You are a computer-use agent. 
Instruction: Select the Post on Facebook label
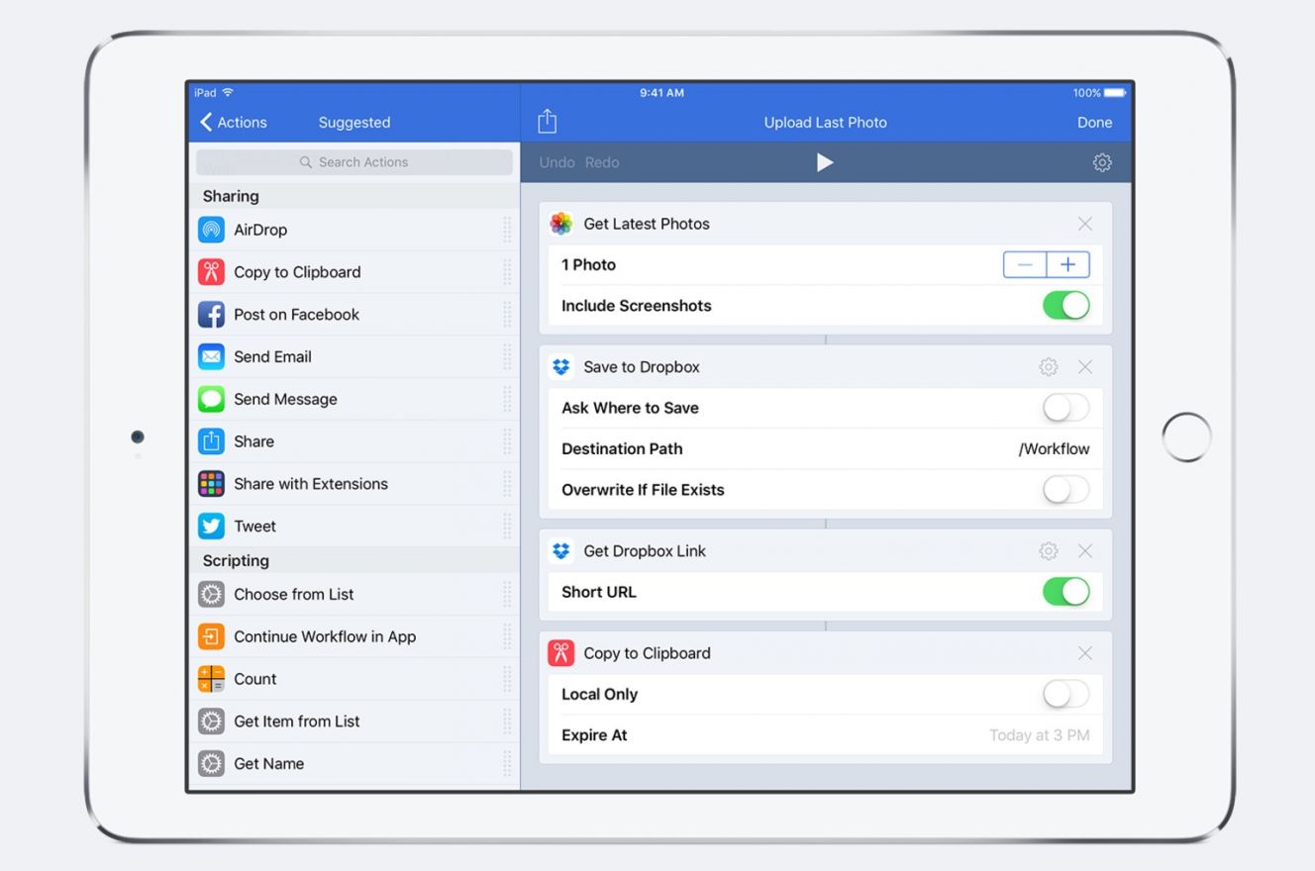(296, 315)
